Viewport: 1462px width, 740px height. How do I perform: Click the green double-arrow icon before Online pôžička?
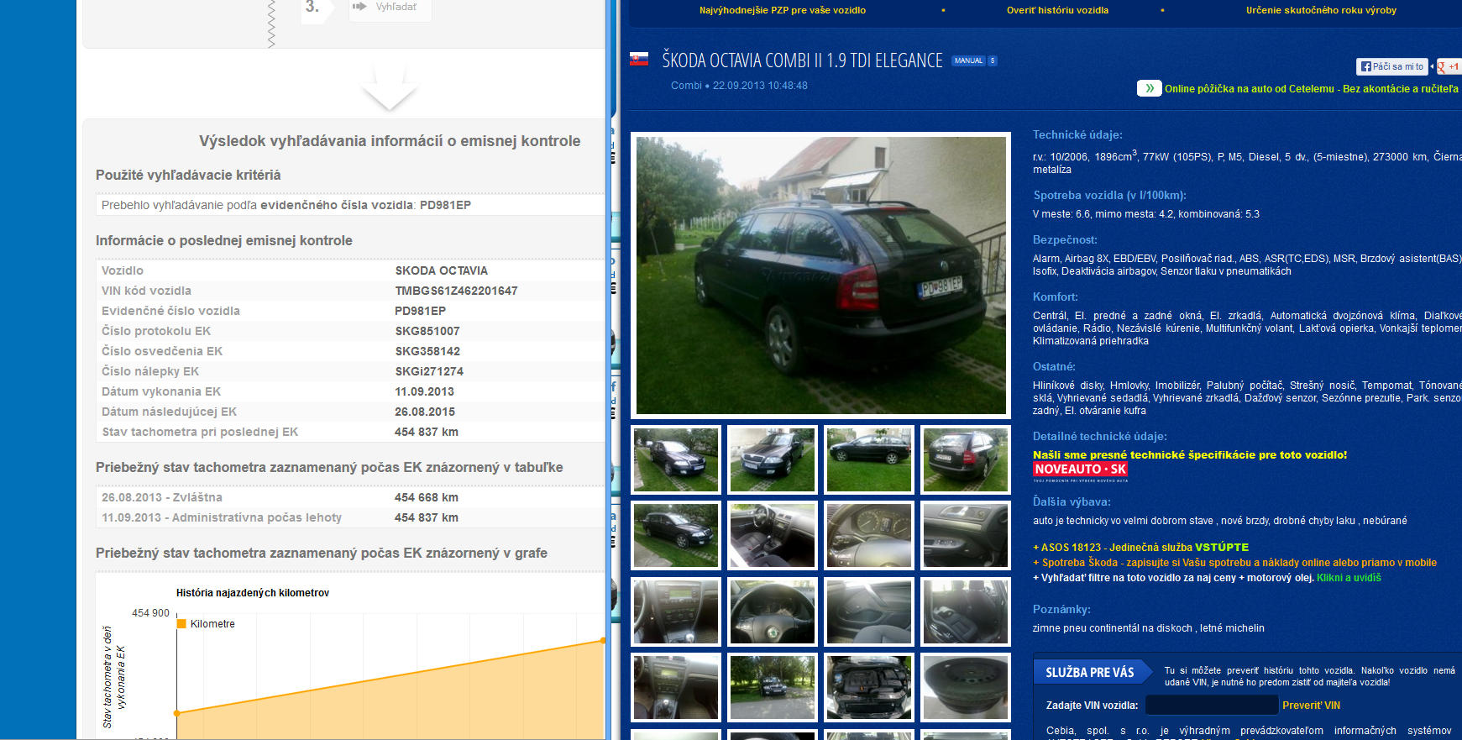[x=1149, y=88]
